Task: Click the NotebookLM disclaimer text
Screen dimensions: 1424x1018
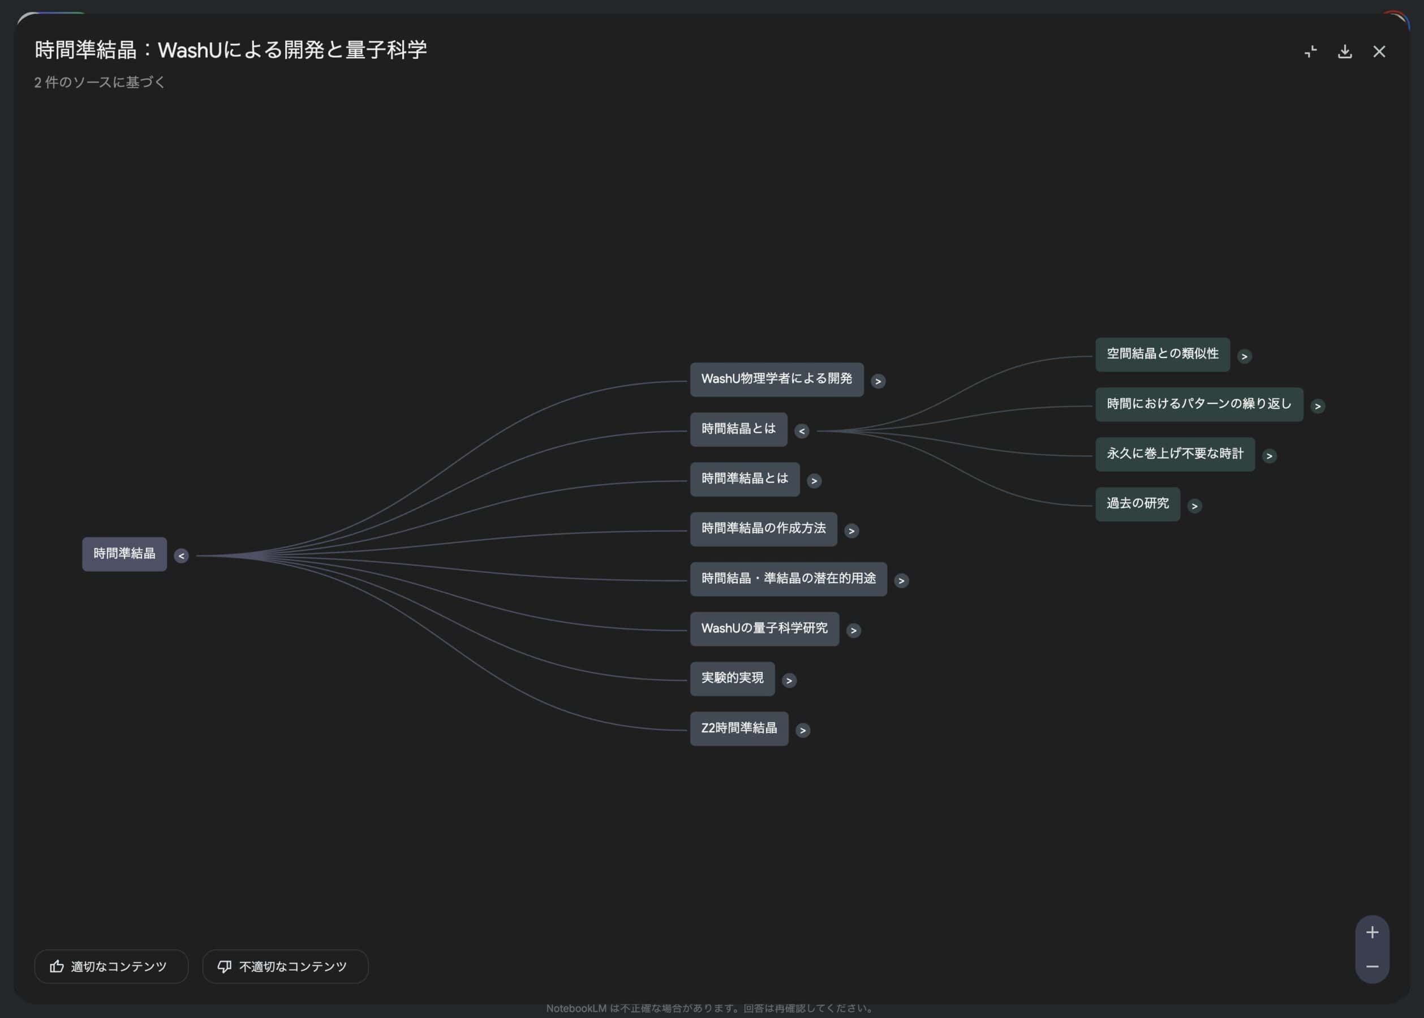Action: pos(711,1008)
